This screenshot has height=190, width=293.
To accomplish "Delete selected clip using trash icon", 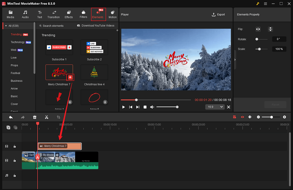I will 35,117.
